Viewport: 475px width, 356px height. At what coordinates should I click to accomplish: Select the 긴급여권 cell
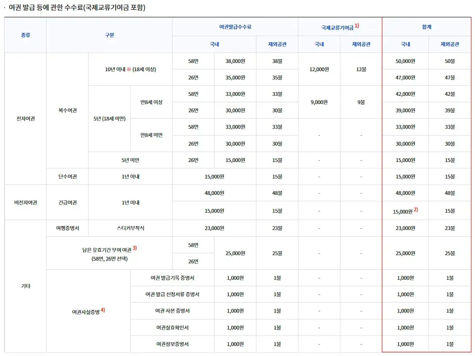point(67,201)
